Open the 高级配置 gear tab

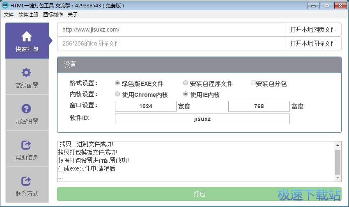point(27,77)
